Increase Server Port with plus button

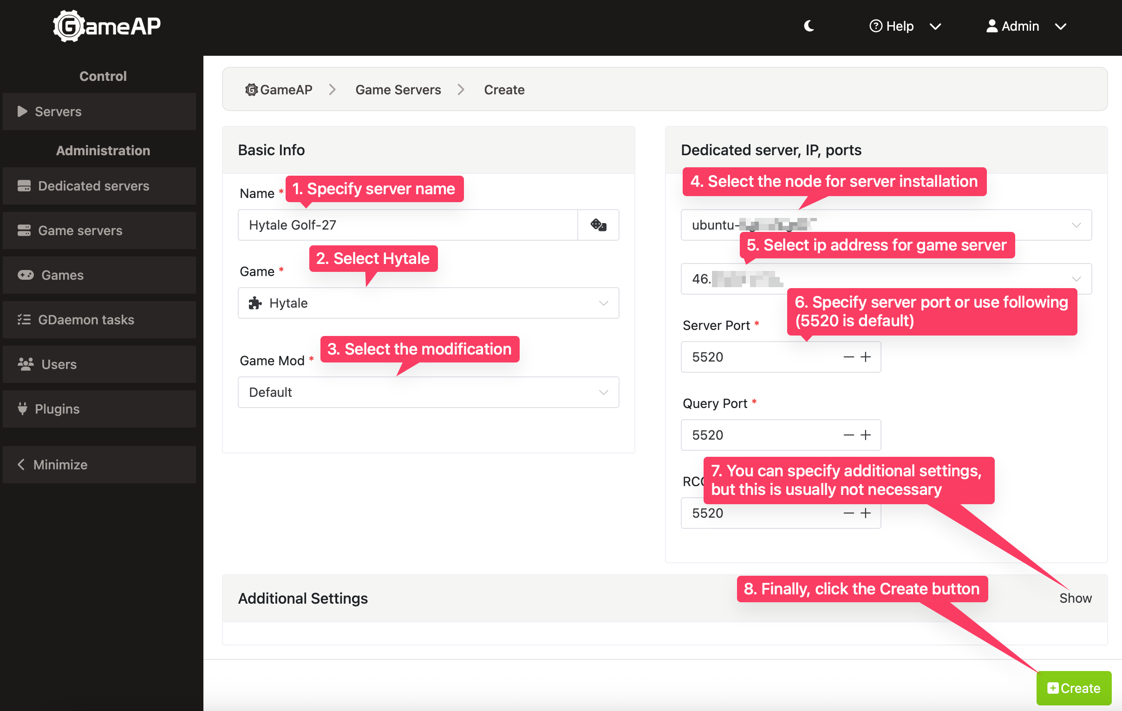pyautogui.click(x=865, y=357)
